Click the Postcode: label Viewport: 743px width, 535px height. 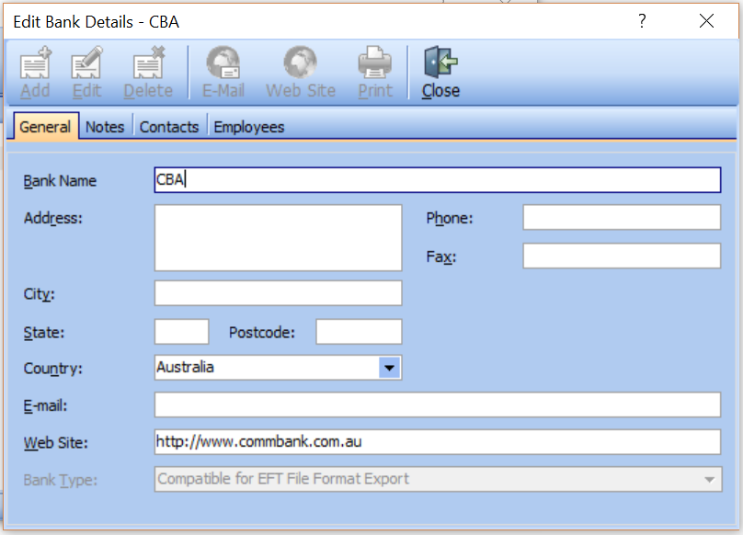261,332
